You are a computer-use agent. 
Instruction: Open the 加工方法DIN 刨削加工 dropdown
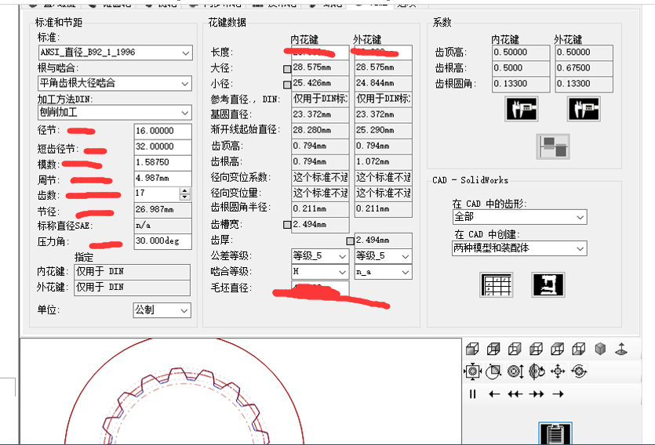click(x=115, y=113)
